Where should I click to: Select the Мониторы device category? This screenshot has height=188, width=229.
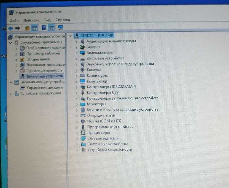96,104
